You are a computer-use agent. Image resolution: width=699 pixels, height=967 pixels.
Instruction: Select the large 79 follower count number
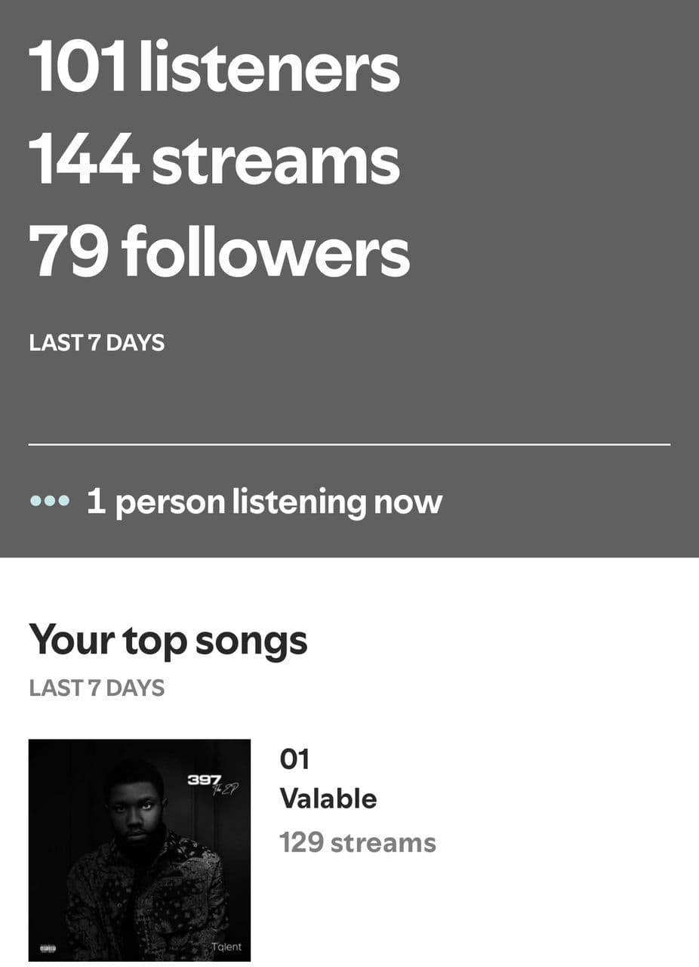tap(68, 251)
